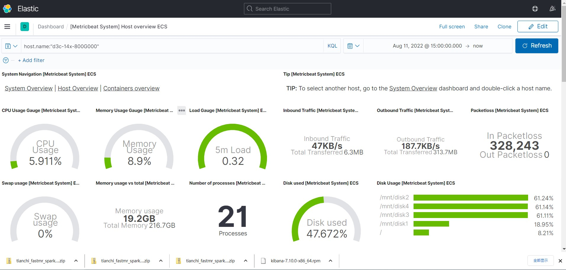This screenshot has width=566, height=270.
Task: Open the date quick menu calendar
Action: pyautogui.click(x=353, y=46)
